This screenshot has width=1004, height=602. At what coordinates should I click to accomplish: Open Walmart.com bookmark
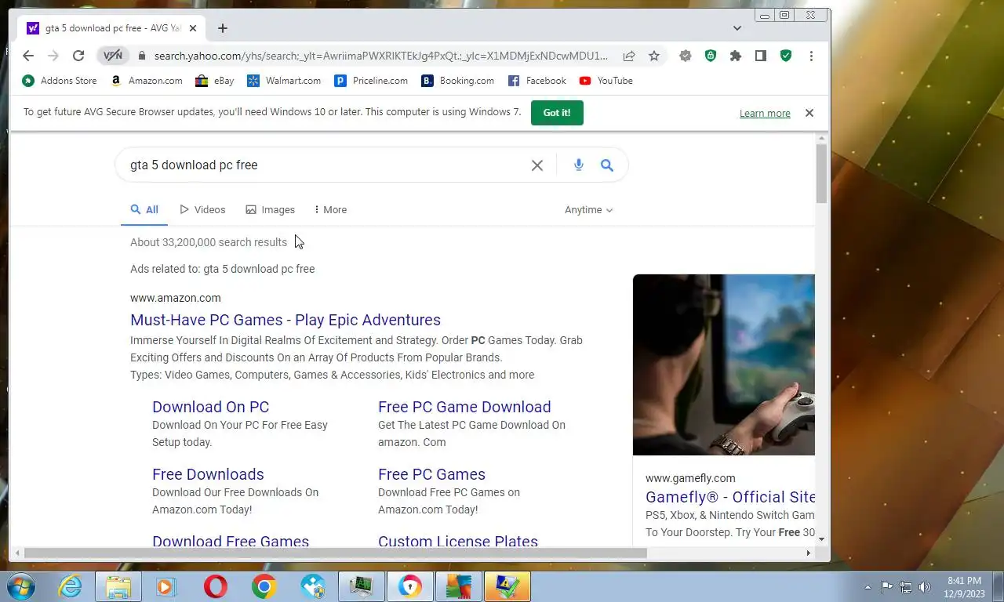coord(284,81)
